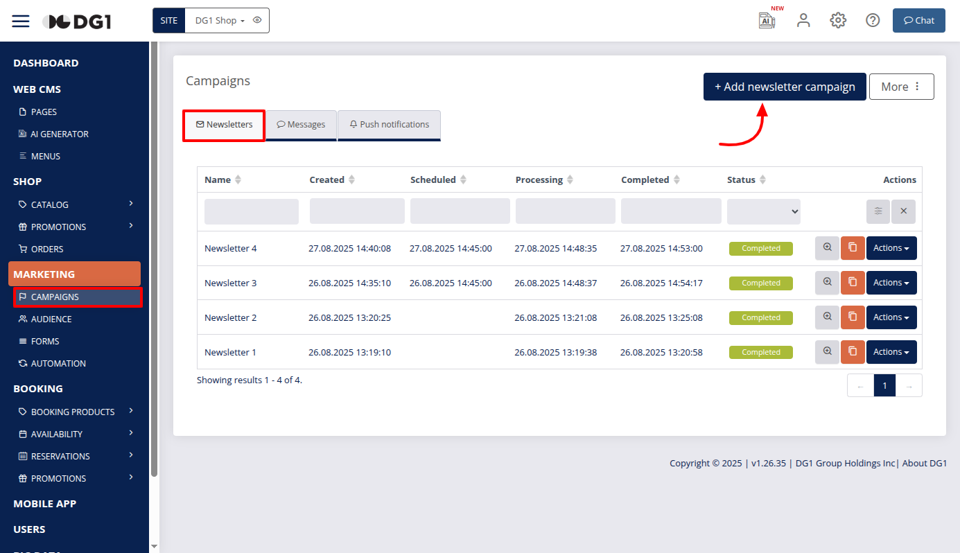
Task: Click the table filter settings icon
Action: tap(878, 211)
